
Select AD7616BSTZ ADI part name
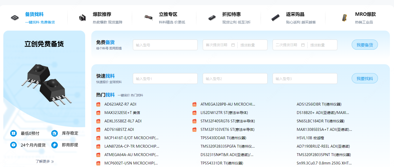(x=119, y=130)
